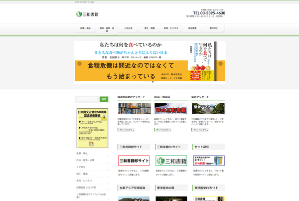299x201 pixels.
Task: Open the 東洋医学の森 thumbnail image
Action: point(171,199)
